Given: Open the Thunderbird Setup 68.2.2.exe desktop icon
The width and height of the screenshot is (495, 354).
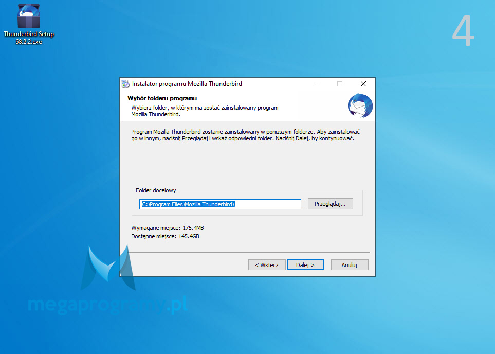Looking at the screenshot, I should 29,24.
